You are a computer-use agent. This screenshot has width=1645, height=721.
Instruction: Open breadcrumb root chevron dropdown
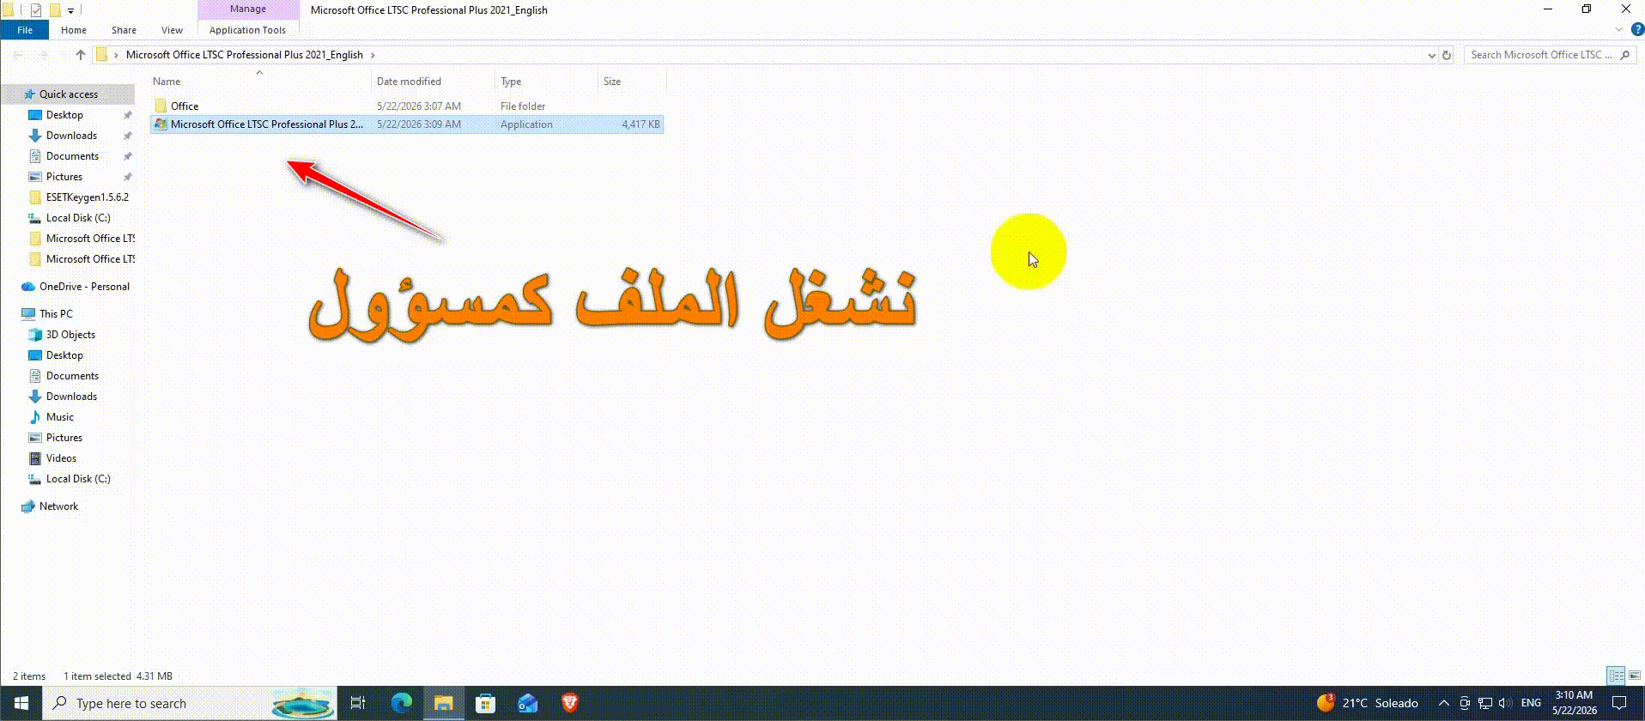[x=116, y=55]
